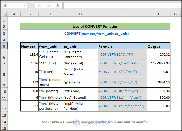
Task: Click the Enter checkmark formula bar icon
Action: [x=49, y=6]
